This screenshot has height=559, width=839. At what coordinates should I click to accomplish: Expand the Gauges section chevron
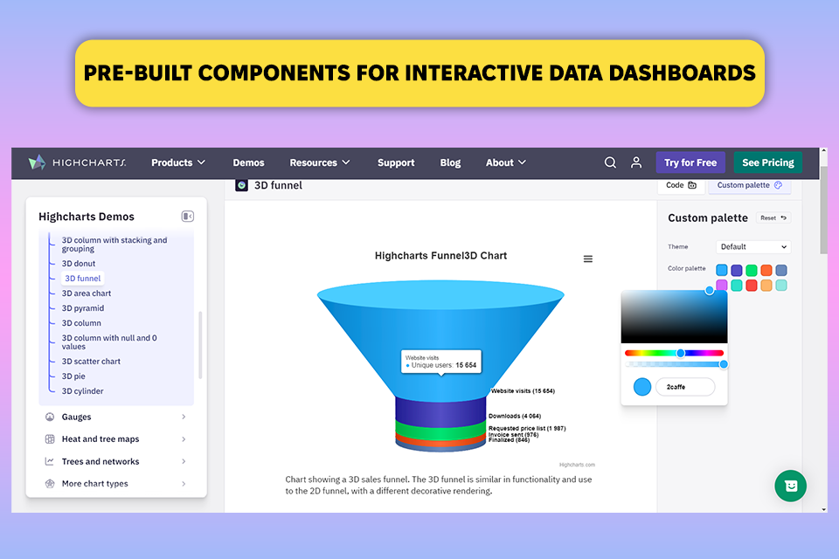click(184, 417)
